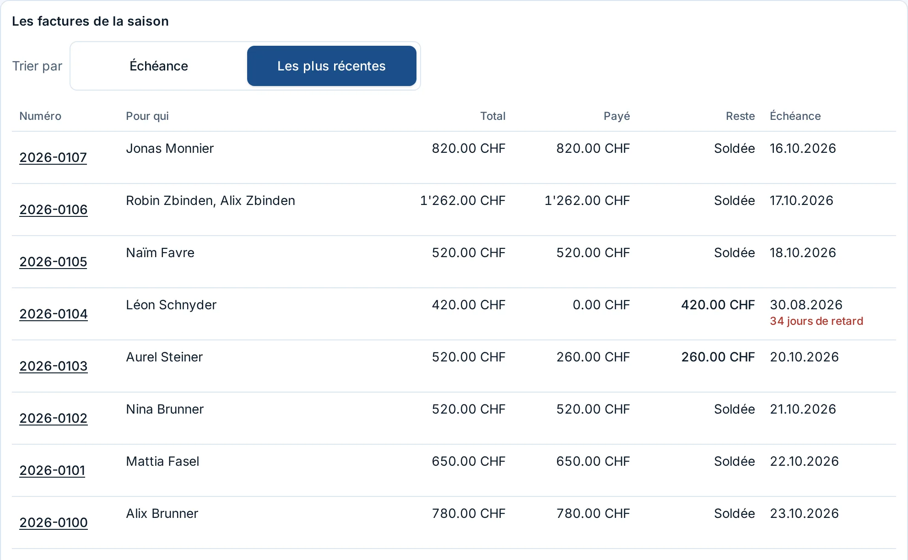Click the bold 260.00 CHF remaining amount
The image size is (908, 560).
coord(718,357)
